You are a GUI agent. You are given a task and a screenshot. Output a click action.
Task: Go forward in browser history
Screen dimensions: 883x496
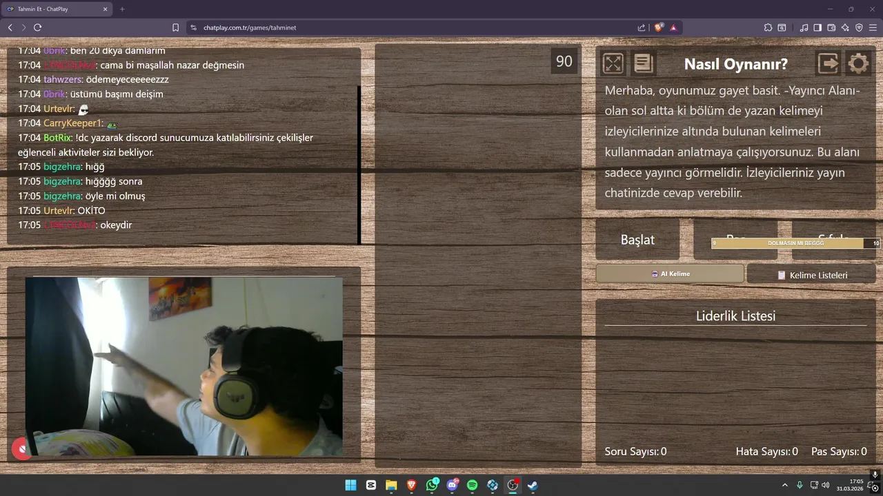coord(23,28)
